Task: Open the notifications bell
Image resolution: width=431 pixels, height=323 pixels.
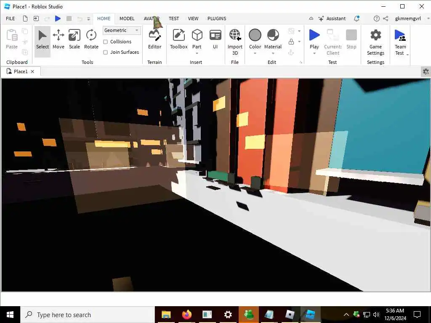Action: click(x=357, y=19)
